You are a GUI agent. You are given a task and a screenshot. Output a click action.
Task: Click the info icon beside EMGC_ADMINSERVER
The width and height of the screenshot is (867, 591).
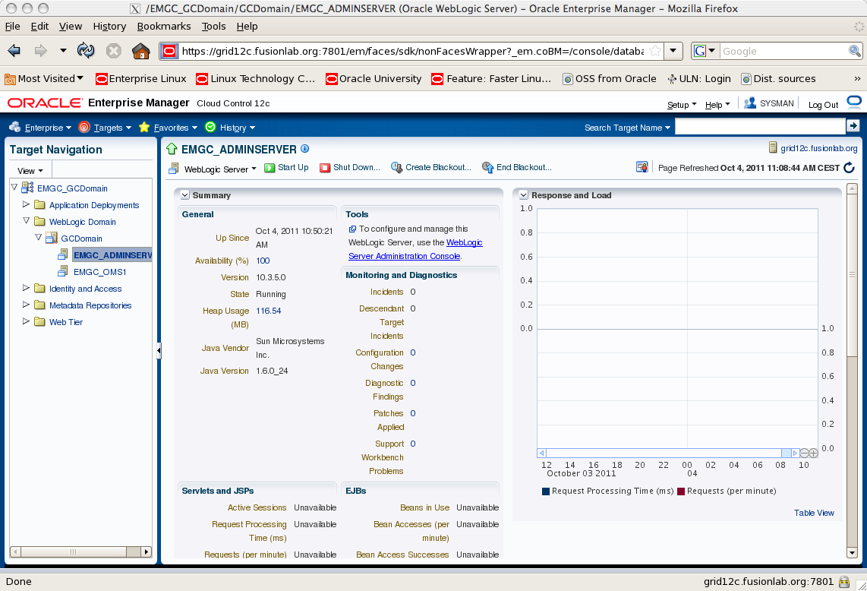click(304, 148)
